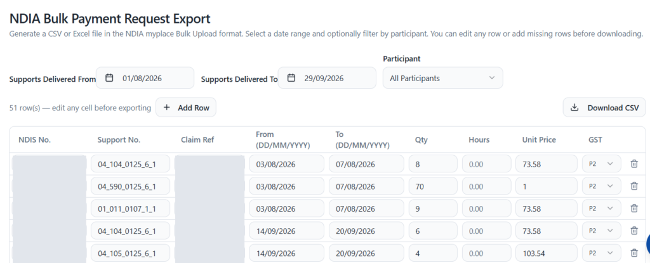Edit From date in Qty 4 row
The height and width of the screenshot is (263, 650).
tap(286, 253)
